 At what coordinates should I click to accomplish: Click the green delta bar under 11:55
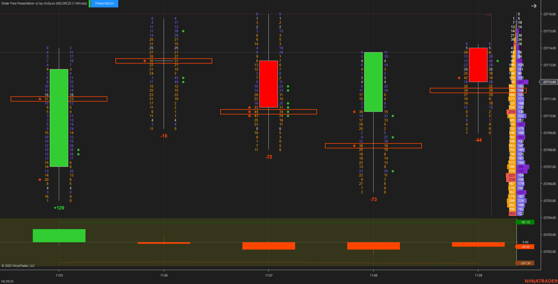[x=59, y=235]
